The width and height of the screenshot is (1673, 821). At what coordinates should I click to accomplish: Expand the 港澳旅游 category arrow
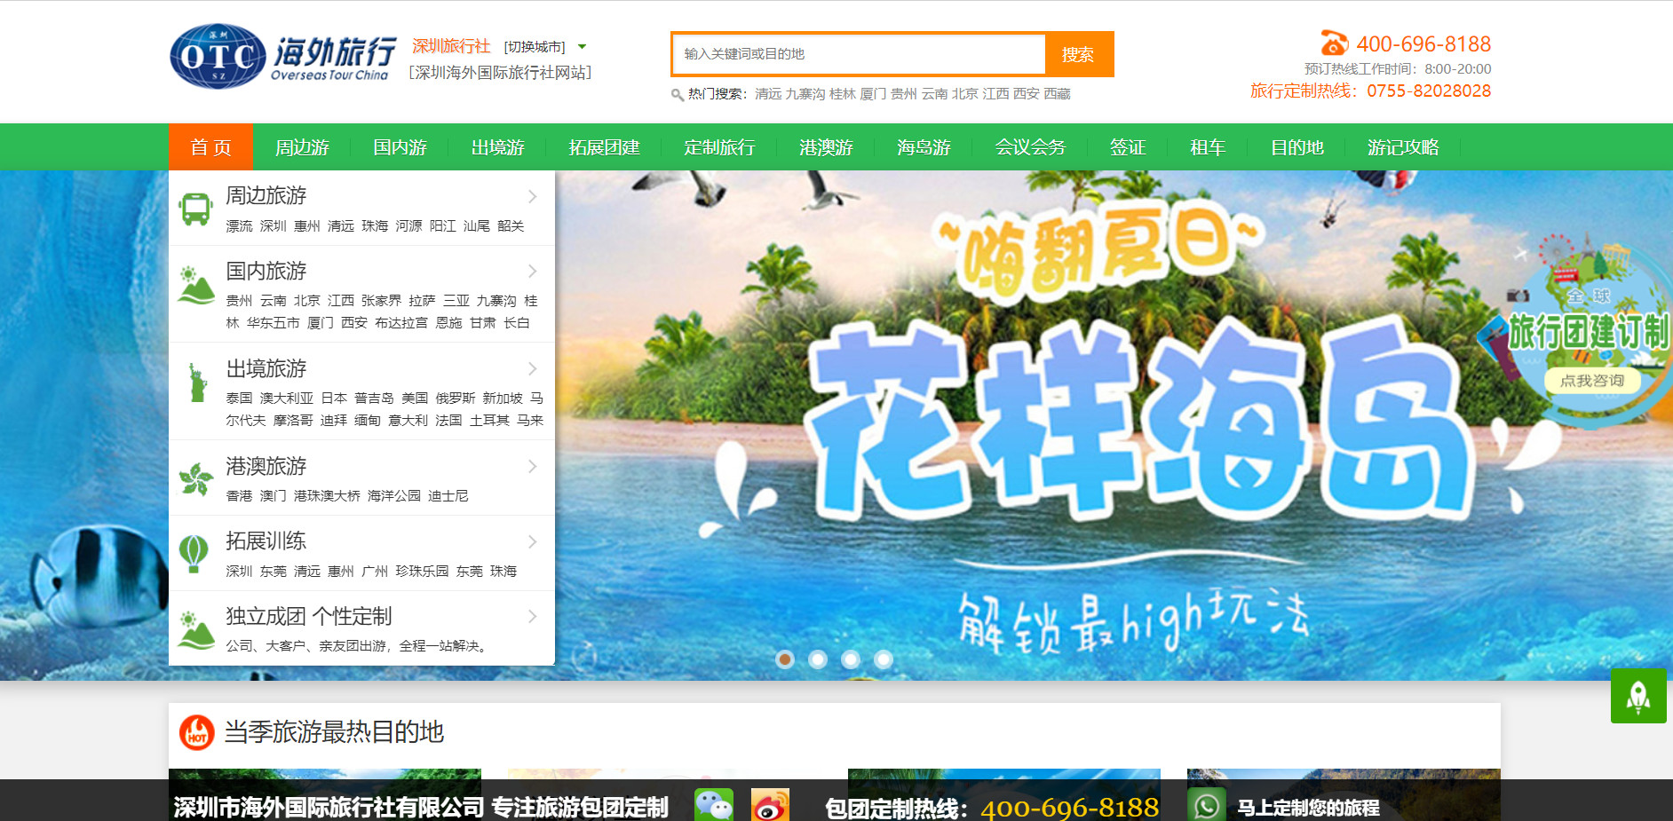(532, 467)
